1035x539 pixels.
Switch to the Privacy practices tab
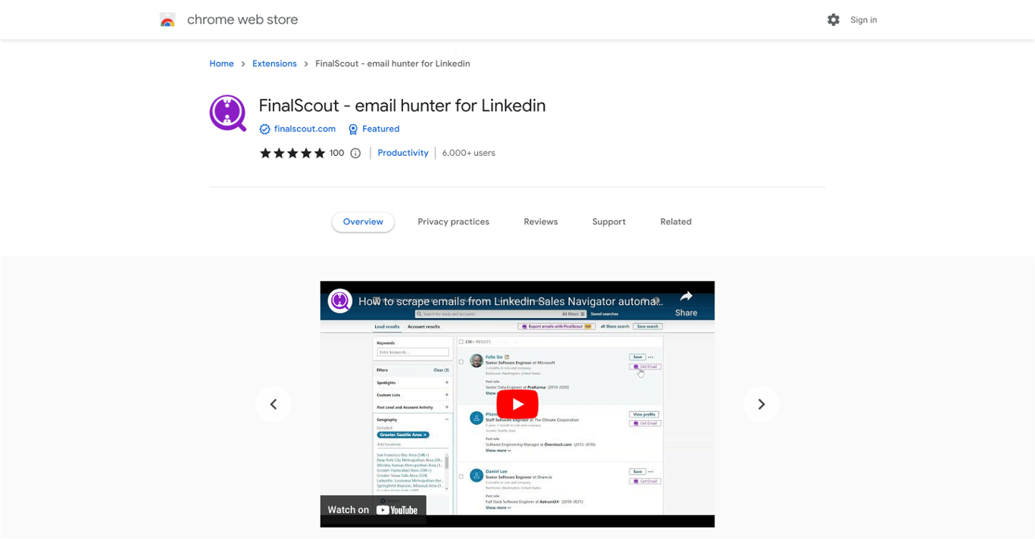(x=453, y=222)
